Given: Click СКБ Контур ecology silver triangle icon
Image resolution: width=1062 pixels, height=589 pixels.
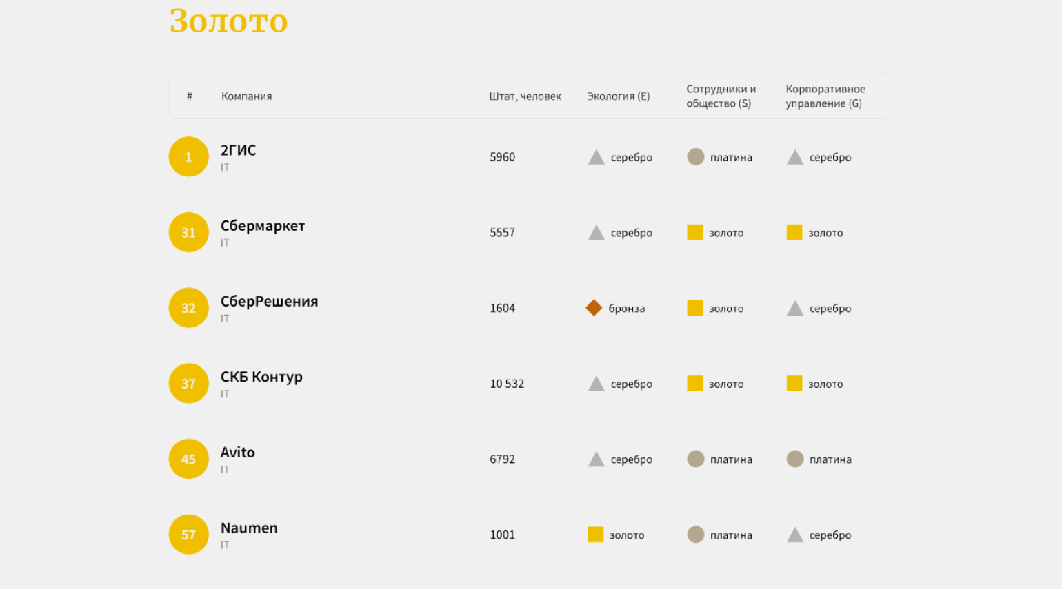Looking at the screenshot, I should tap(596, 384).
